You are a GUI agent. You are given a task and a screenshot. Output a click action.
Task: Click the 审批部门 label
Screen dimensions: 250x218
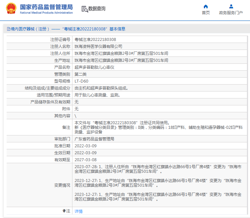point(62,139)
